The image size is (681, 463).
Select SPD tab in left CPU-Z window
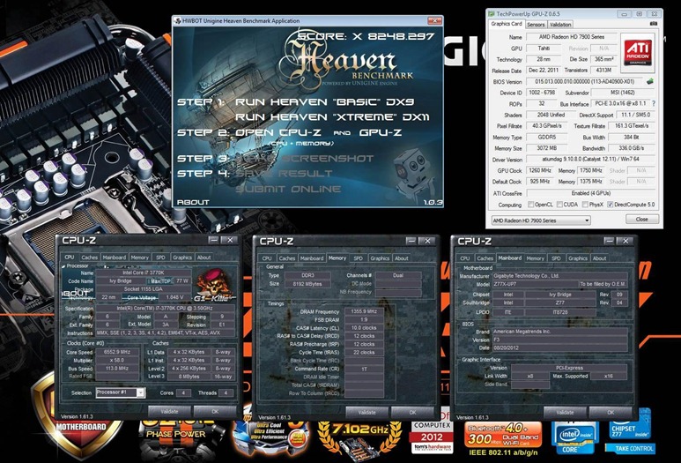click(x=160, y=258)
